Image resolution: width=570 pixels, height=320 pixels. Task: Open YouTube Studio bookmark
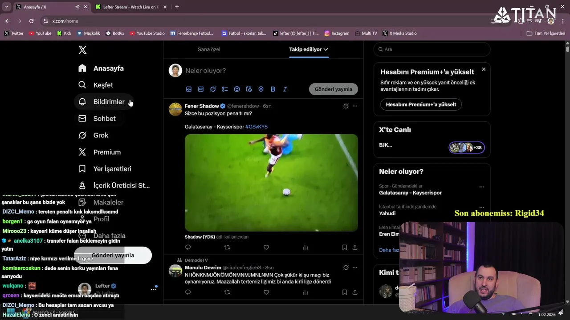[147, 33]
